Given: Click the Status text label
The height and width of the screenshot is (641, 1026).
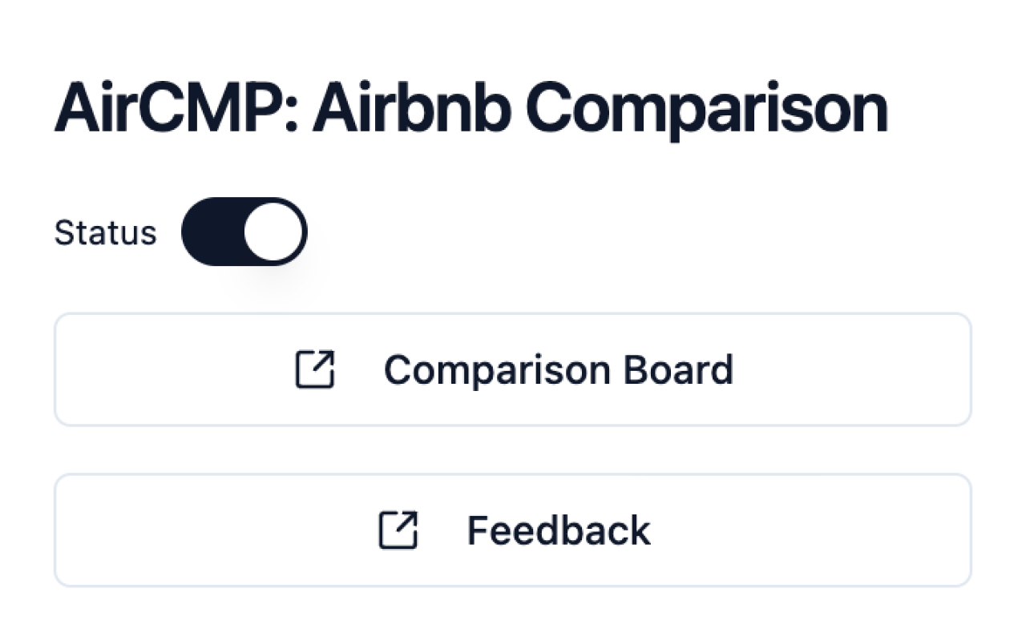Looking at the screenshot, I should click(105, 232).
